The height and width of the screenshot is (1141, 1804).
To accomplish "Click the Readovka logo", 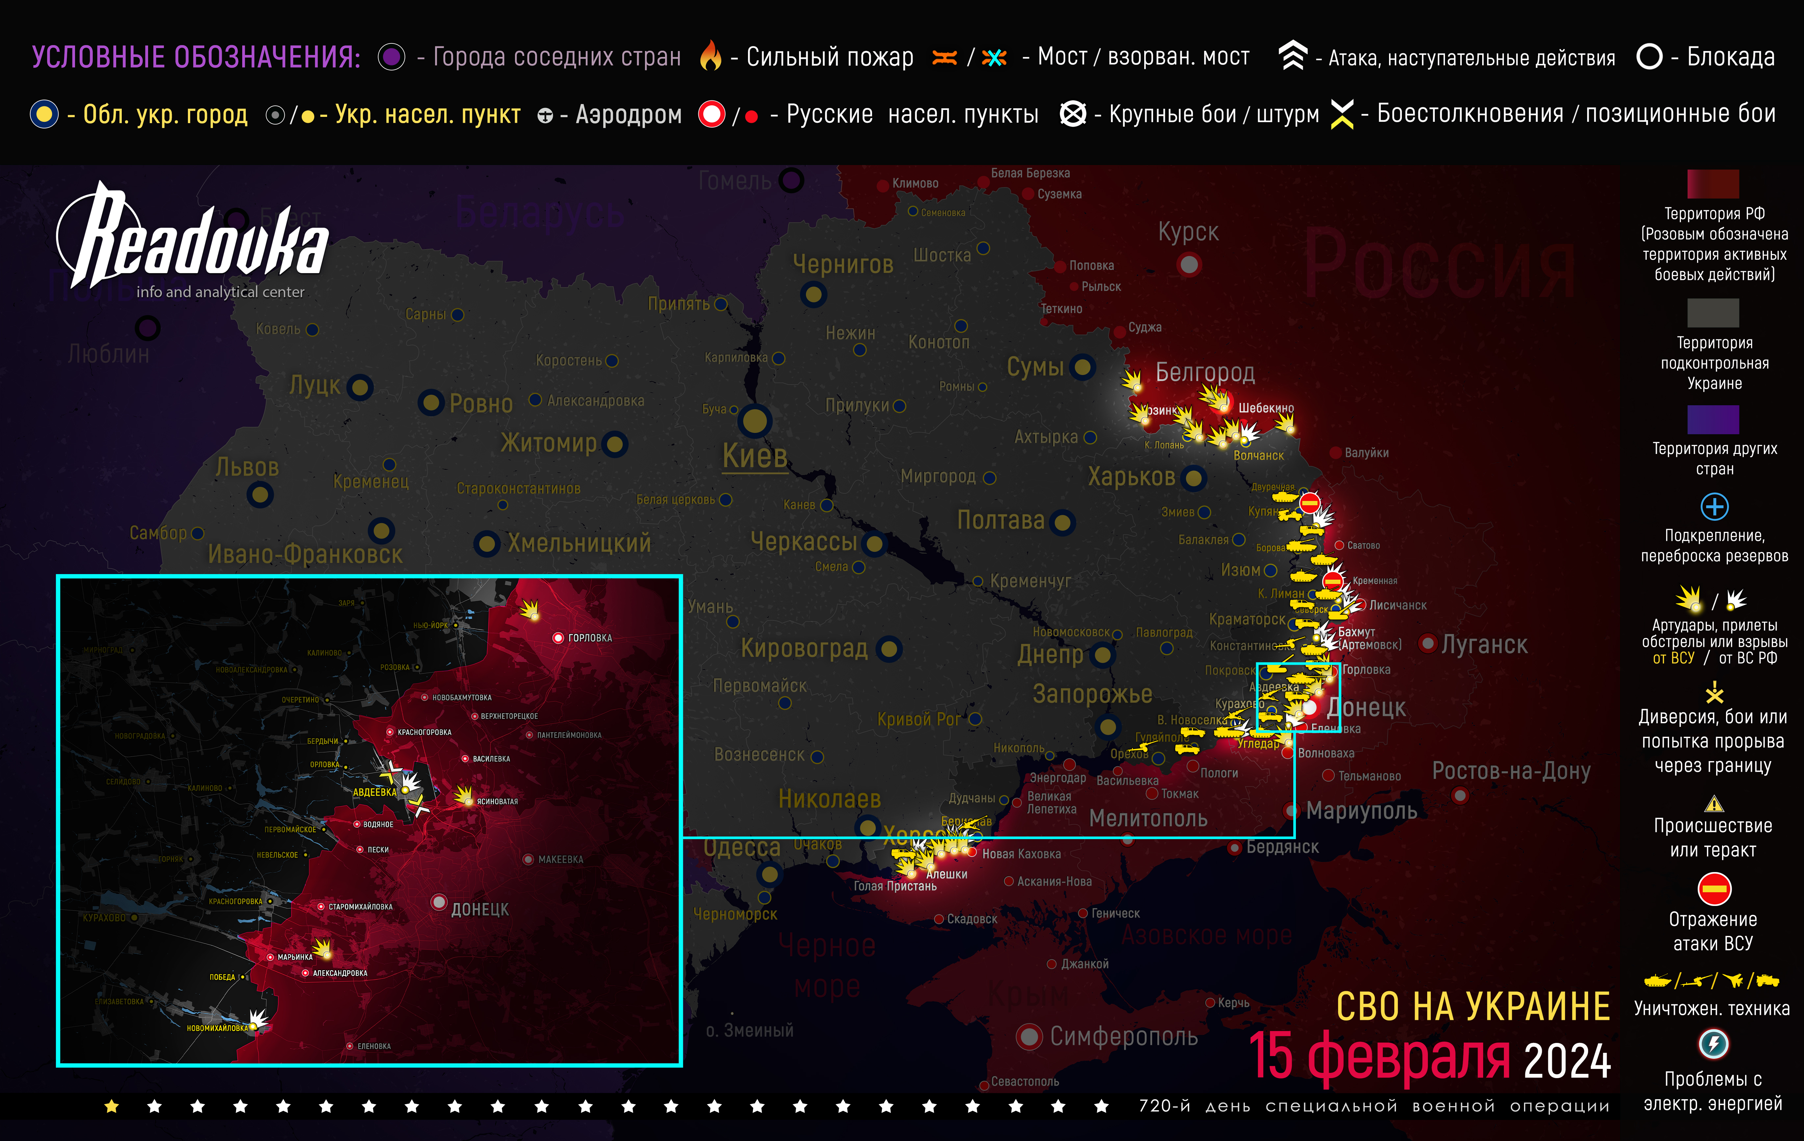I will pyautogui.click(x=192, y=240).
